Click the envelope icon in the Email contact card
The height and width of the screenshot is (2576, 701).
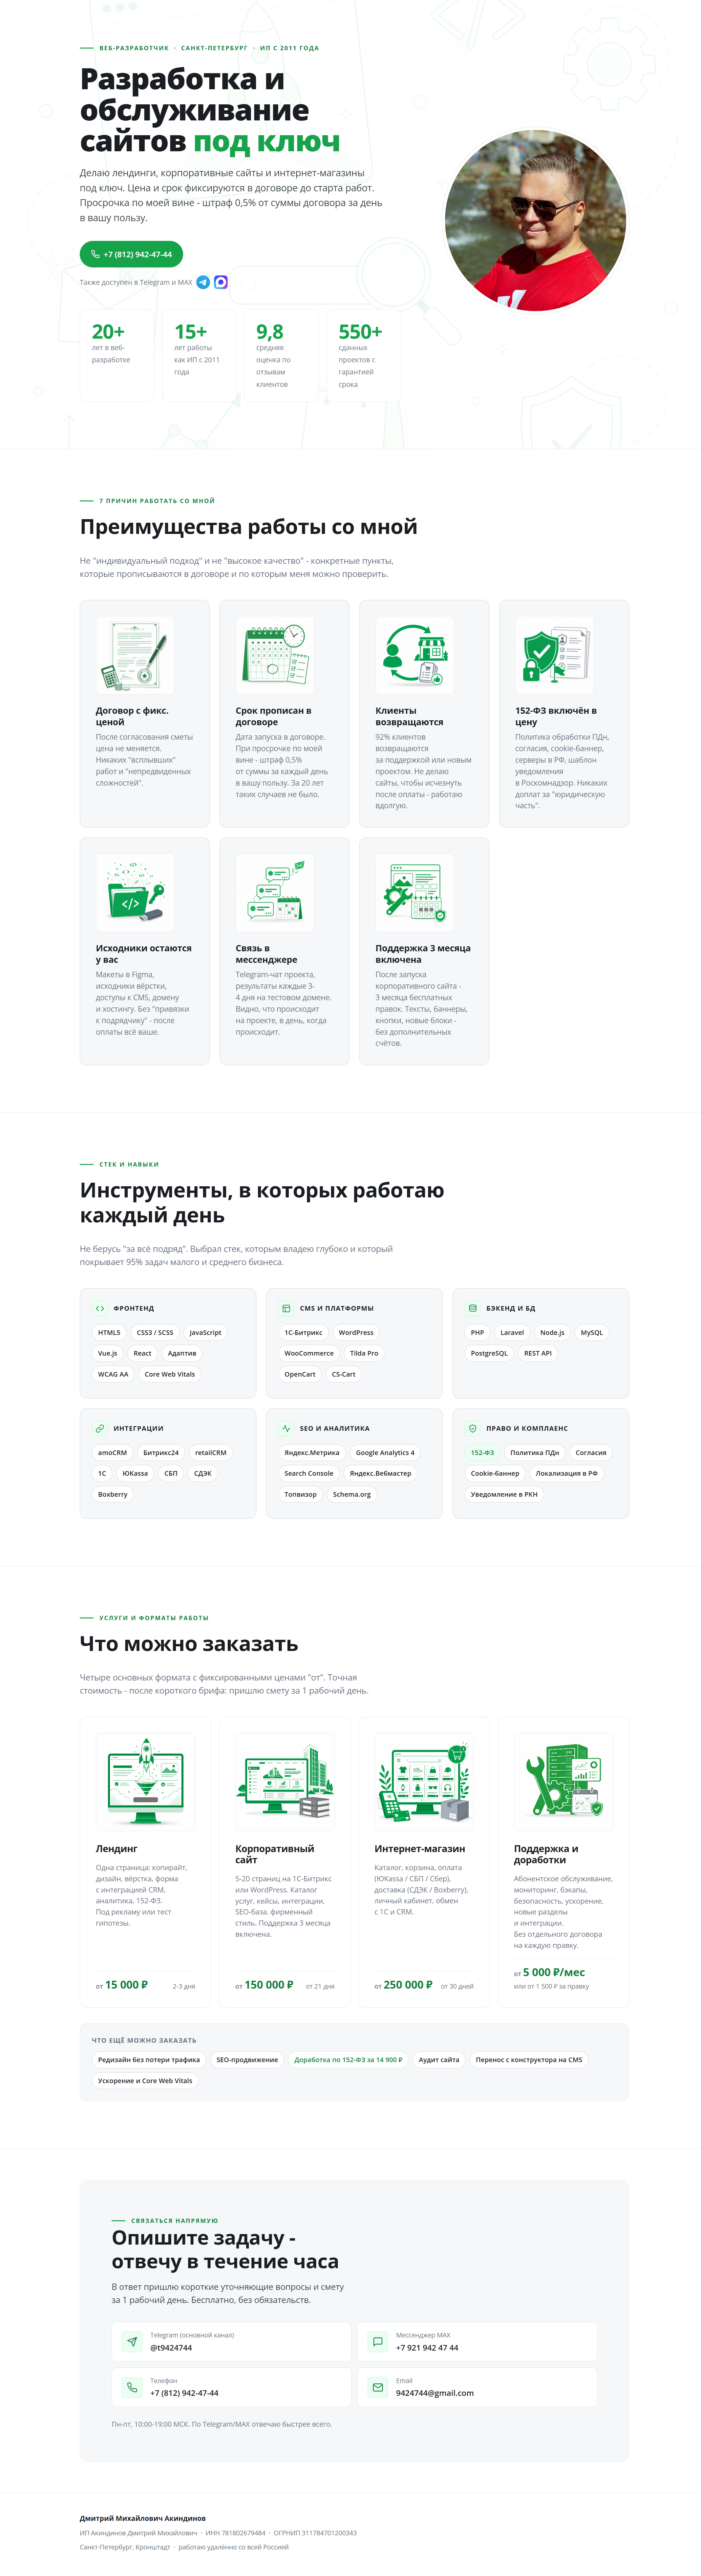378,2387
